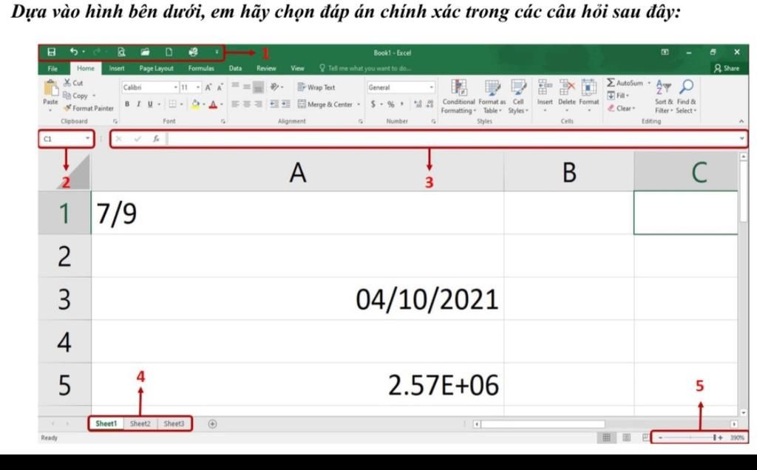
Task: Click the Orientation text angle icon
Action: click(x=274, y=87)
